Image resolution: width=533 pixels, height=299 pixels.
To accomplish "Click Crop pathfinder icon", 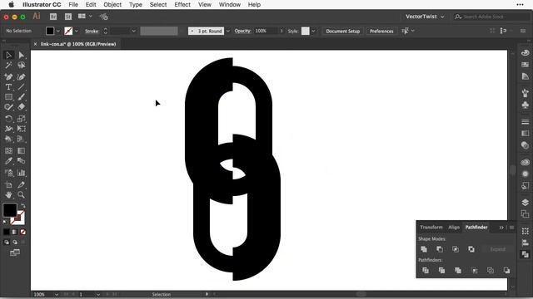I will point(475,270).
